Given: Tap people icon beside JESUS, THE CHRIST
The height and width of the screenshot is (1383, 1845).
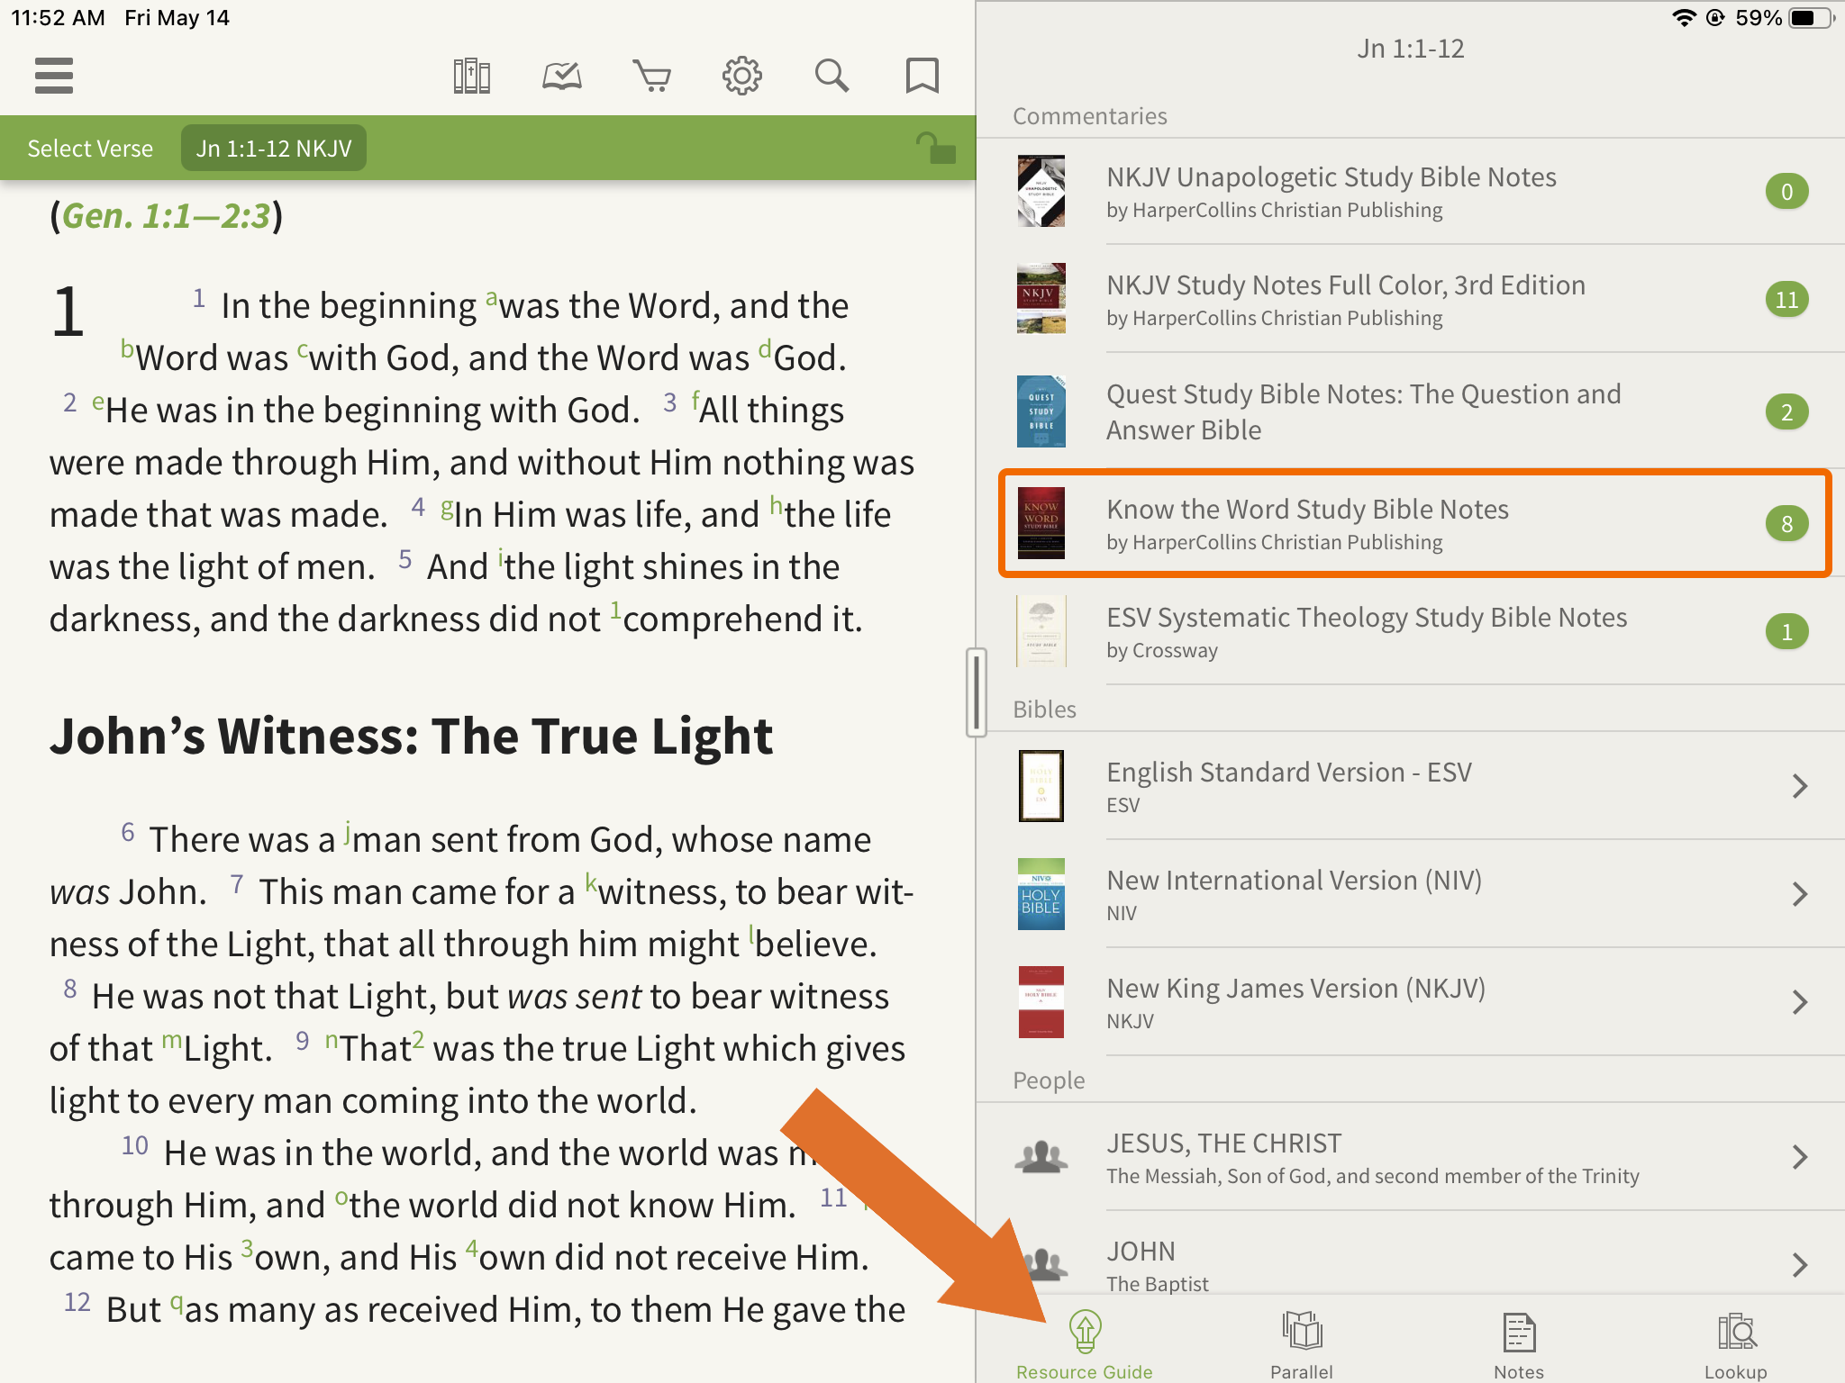Looking at the screenshot, I should click(x=1041, y=1157).
